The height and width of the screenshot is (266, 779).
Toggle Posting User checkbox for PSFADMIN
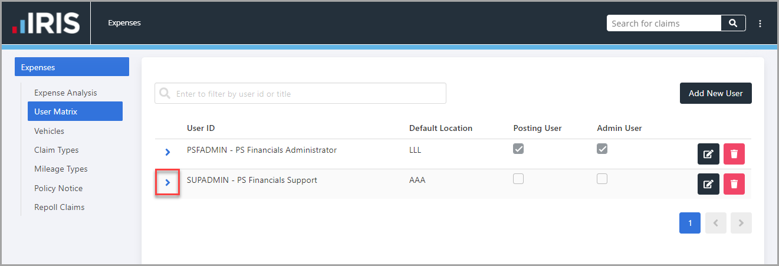[518, 149]
